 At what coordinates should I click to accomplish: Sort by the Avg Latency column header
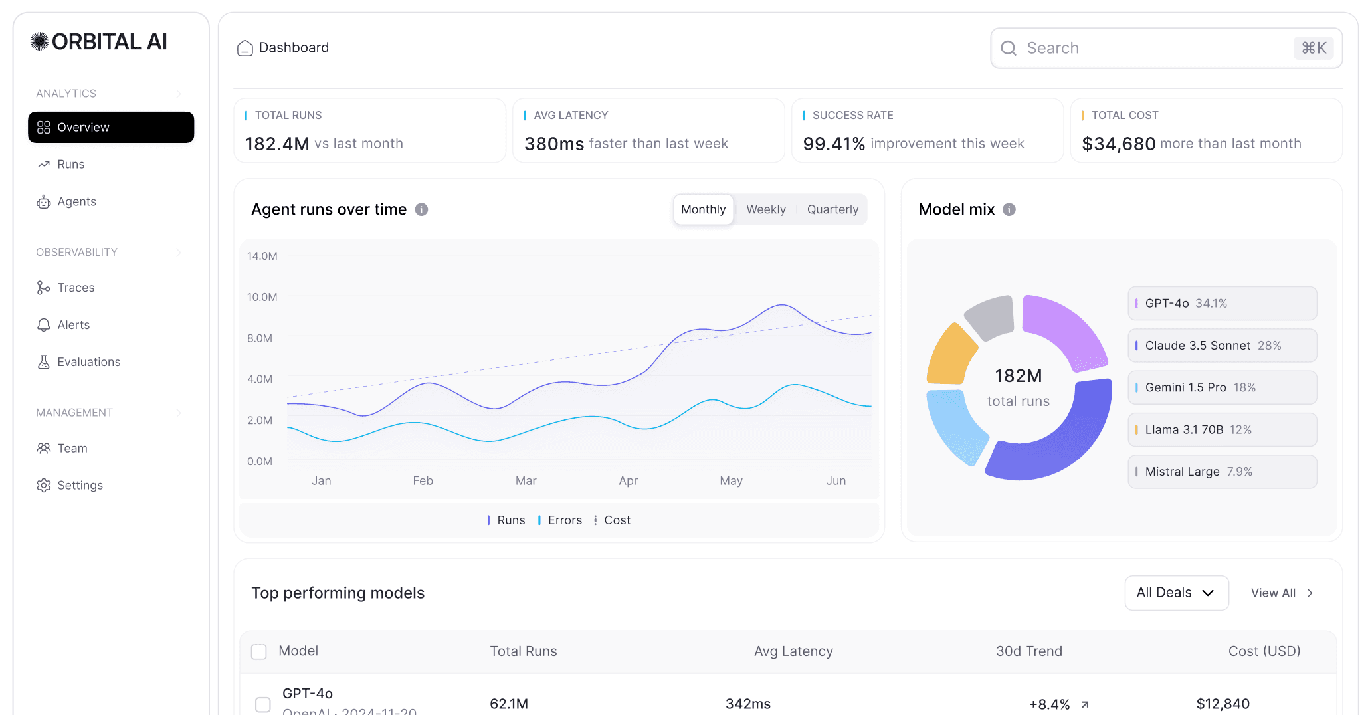(793, 652)
